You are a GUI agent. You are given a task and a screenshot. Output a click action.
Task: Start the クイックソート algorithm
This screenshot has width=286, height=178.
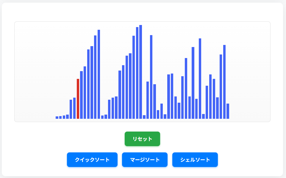click(x=92, y=160)
